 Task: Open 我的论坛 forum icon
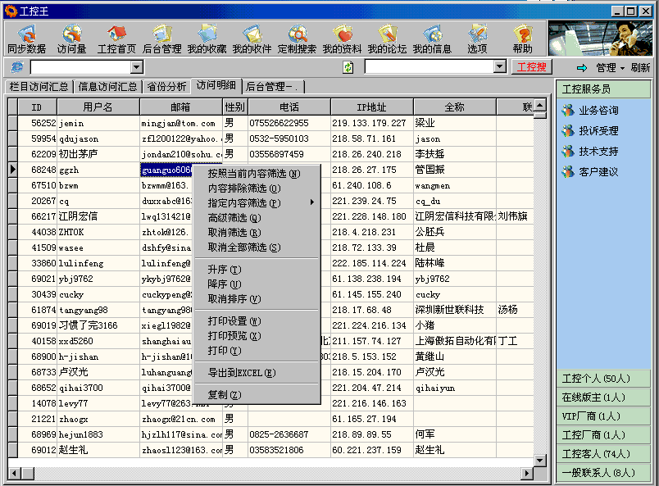(x=386, y=39)
